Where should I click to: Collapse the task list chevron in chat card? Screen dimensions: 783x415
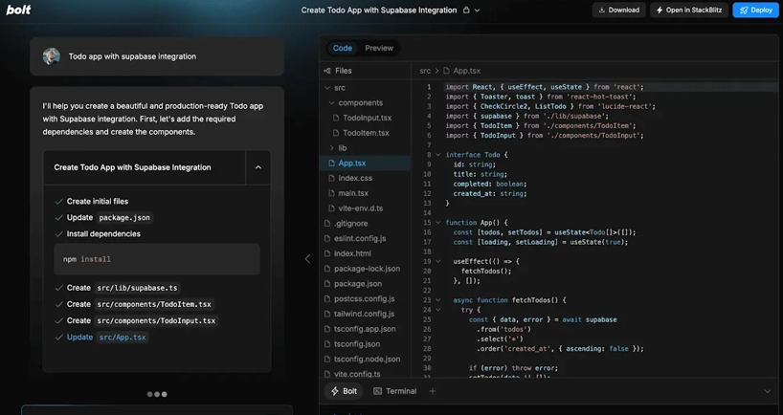click(257, 167)
